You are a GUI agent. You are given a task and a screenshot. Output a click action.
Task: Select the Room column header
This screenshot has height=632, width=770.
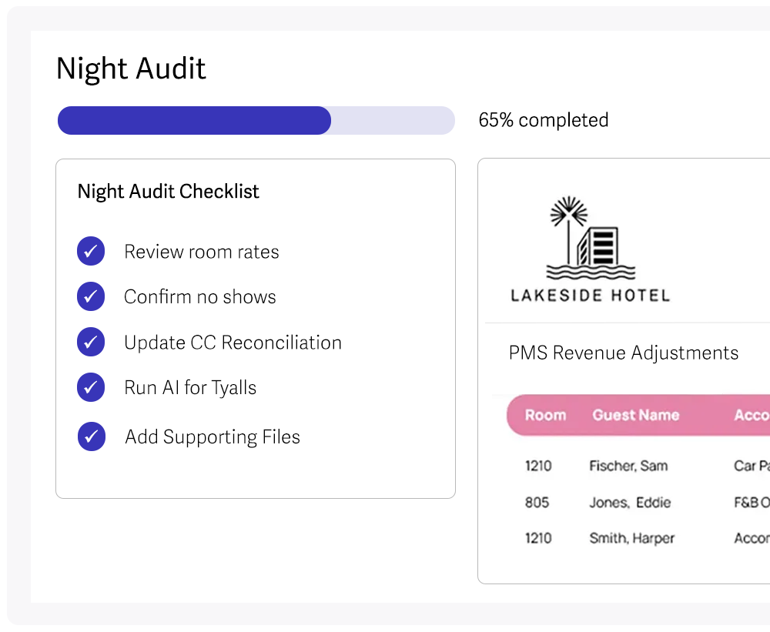[546, 415]
